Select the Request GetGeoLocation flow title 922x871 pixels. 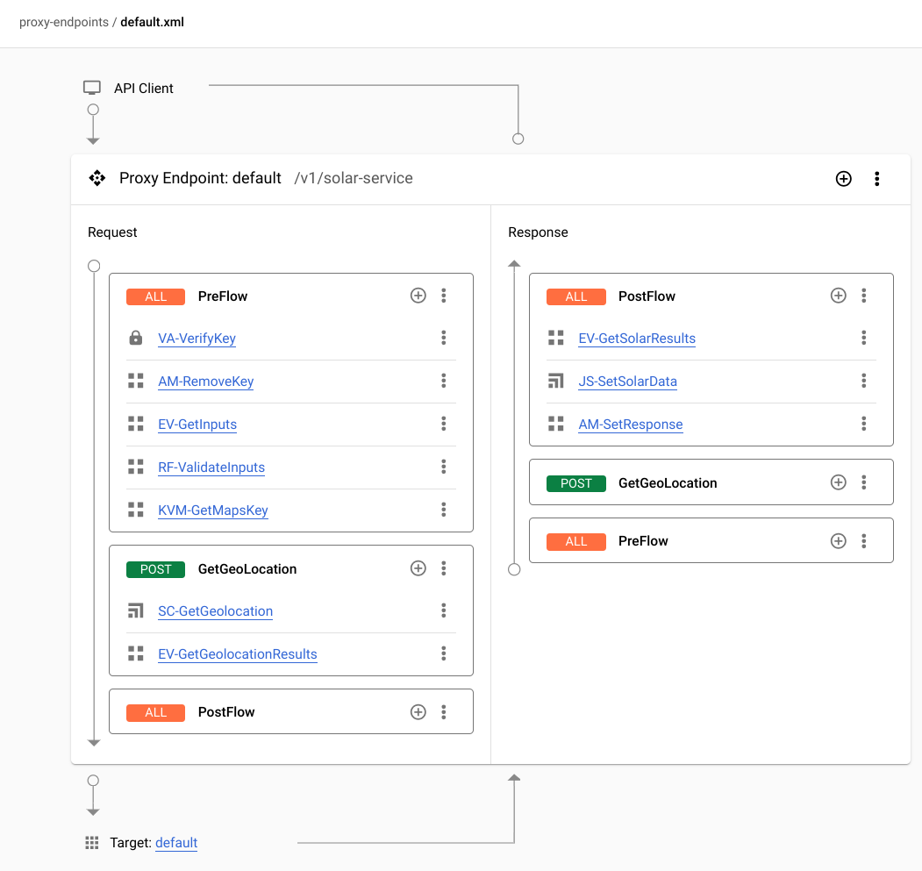(x=247, y=569)
